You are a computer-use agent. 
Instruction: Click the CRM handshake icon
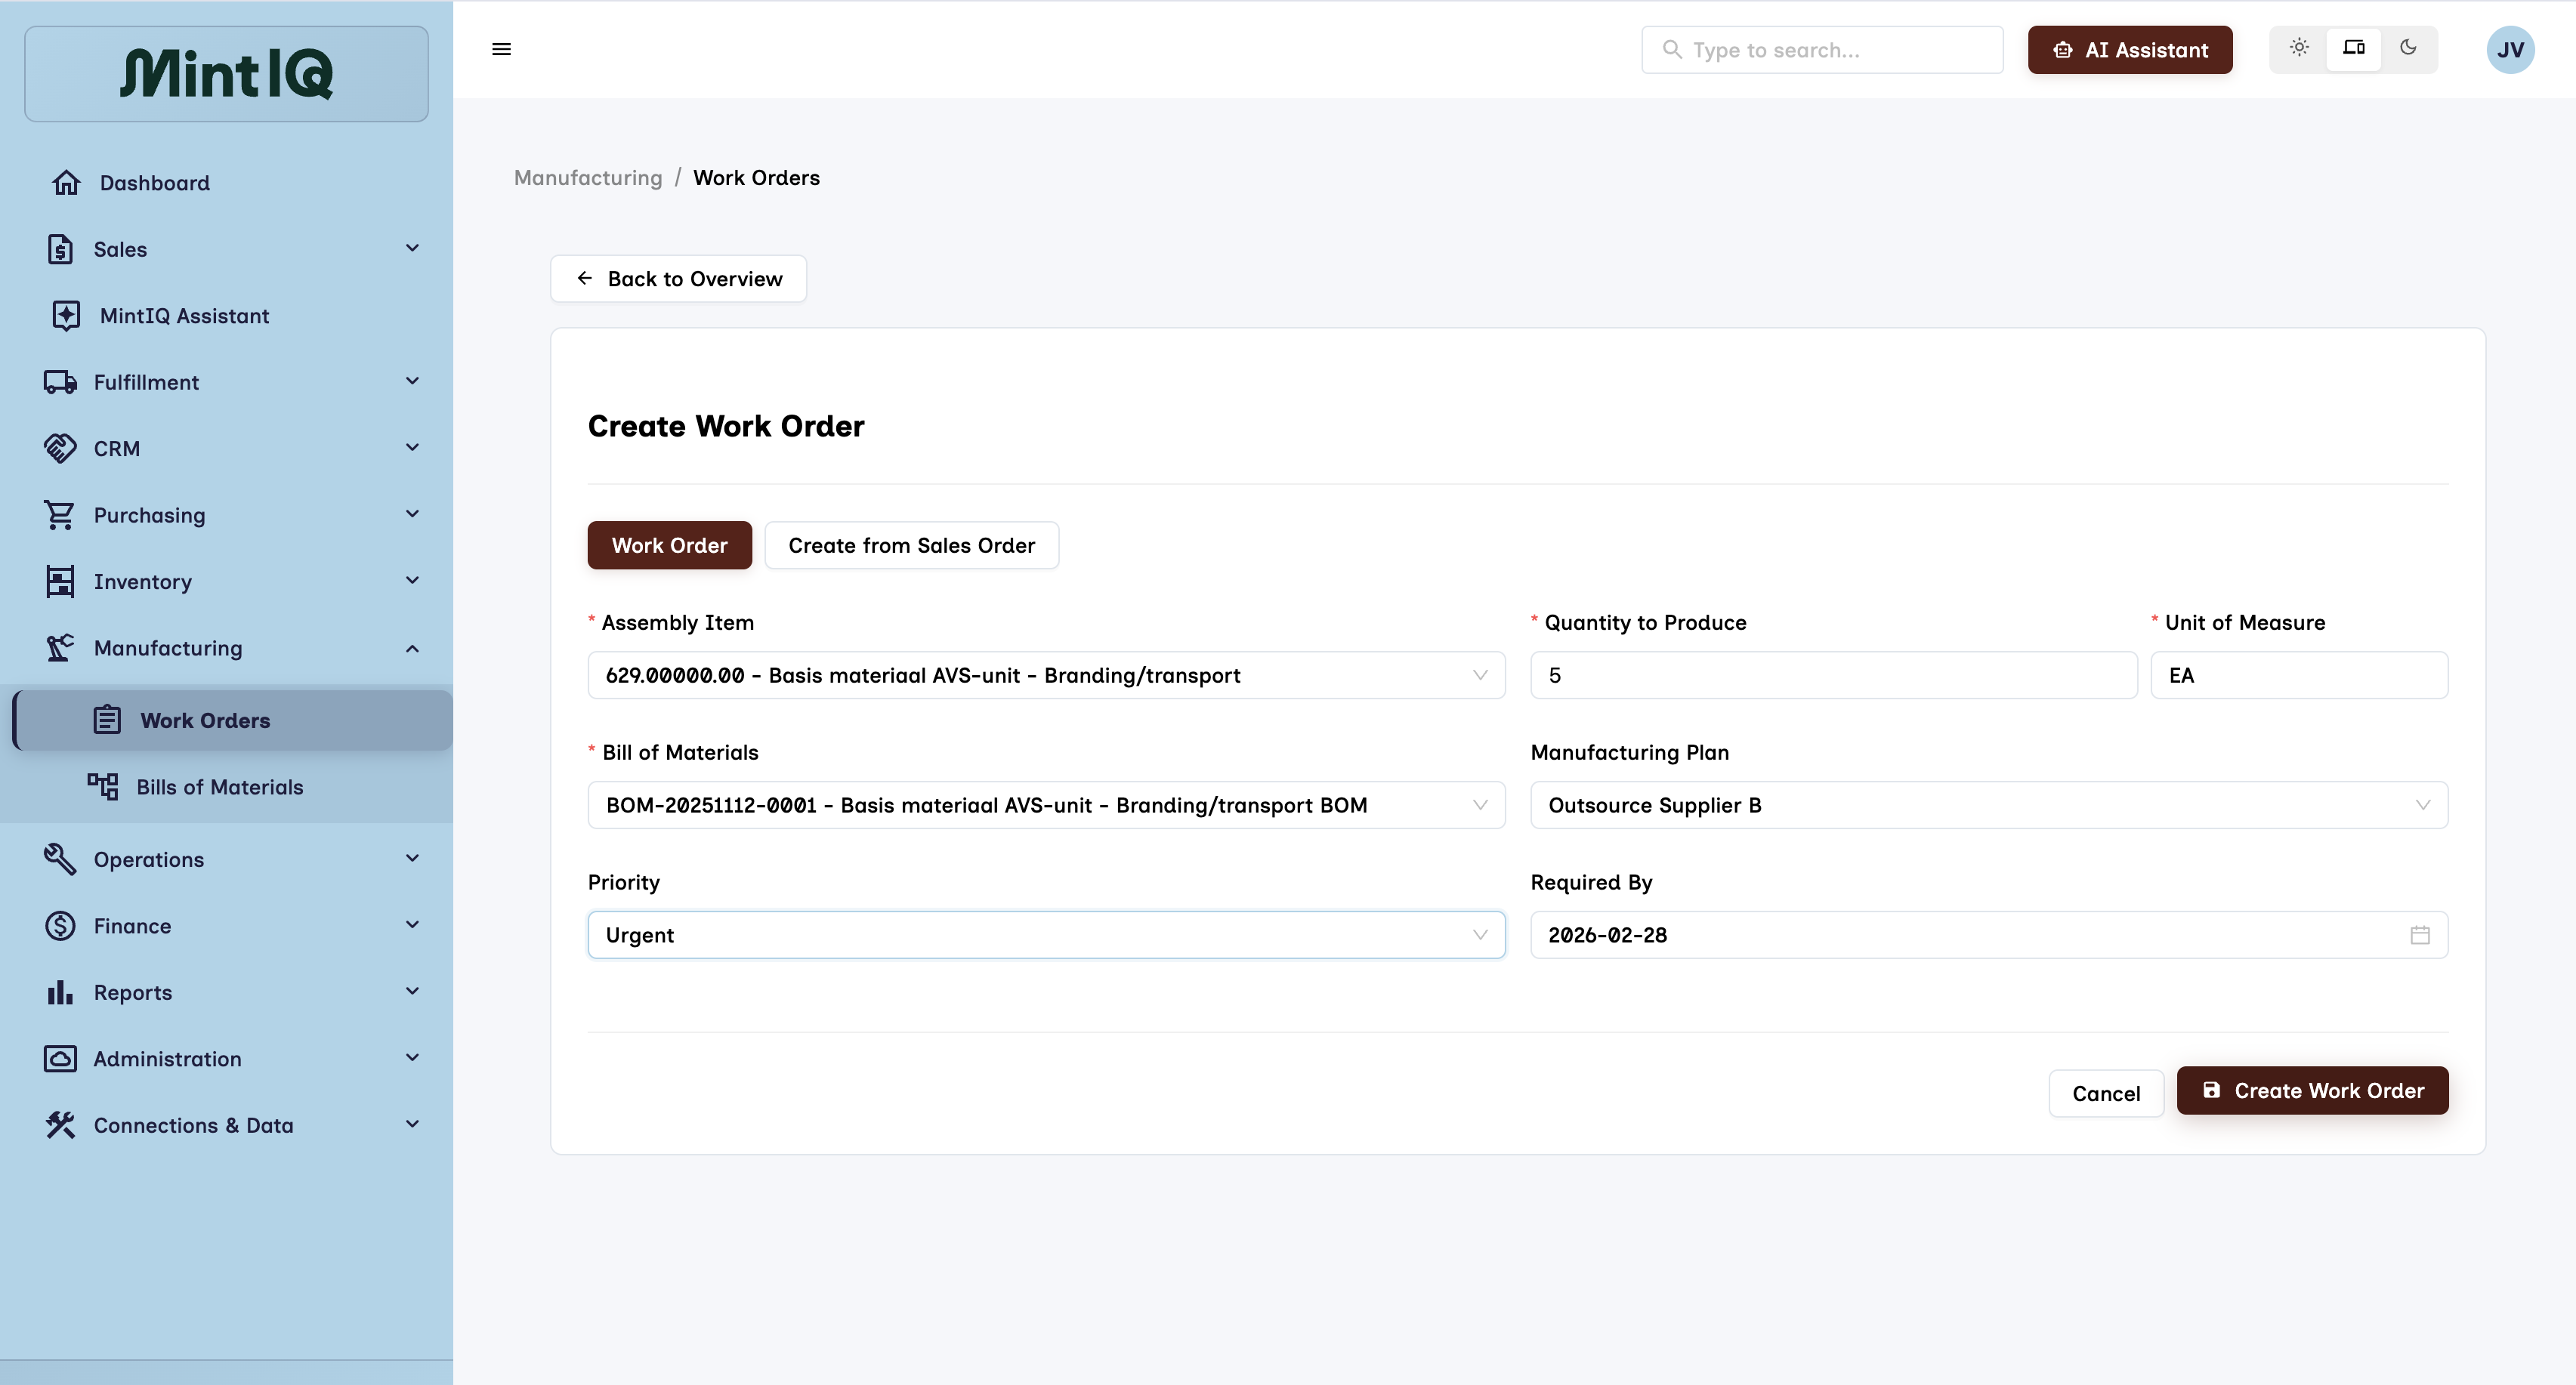tap(60, 448)
